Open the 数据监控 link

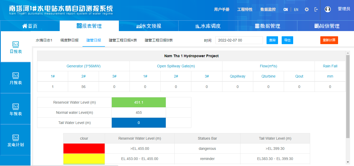coord(268,9)
